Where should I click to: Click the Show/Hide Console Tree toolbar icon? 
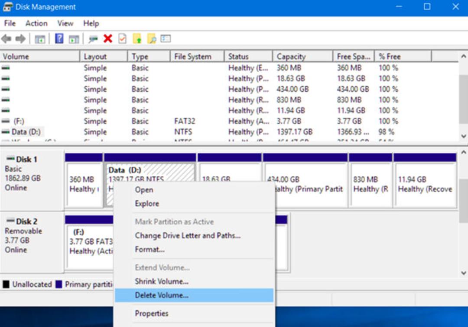[40, 39]
